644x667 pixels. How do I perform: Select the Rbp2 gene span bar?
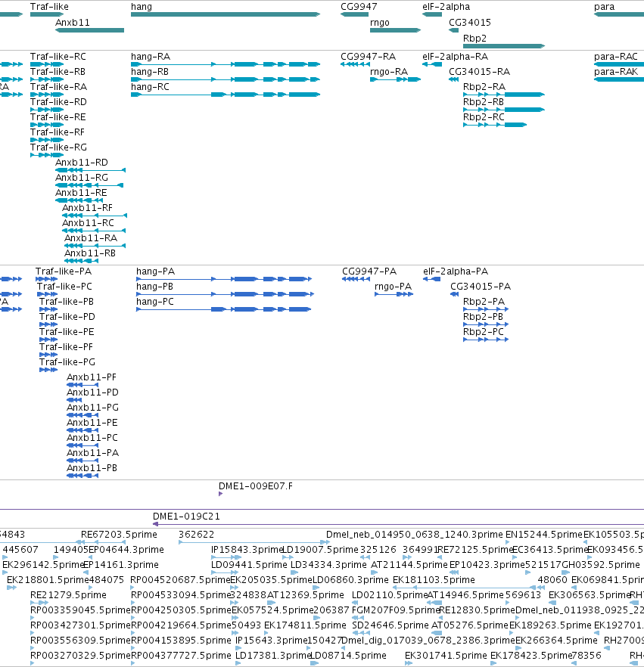[504, 46]
